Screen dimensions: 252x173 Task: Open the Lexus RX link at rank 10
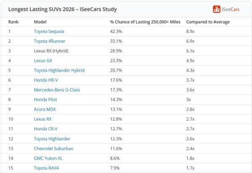tap(43, 119)
